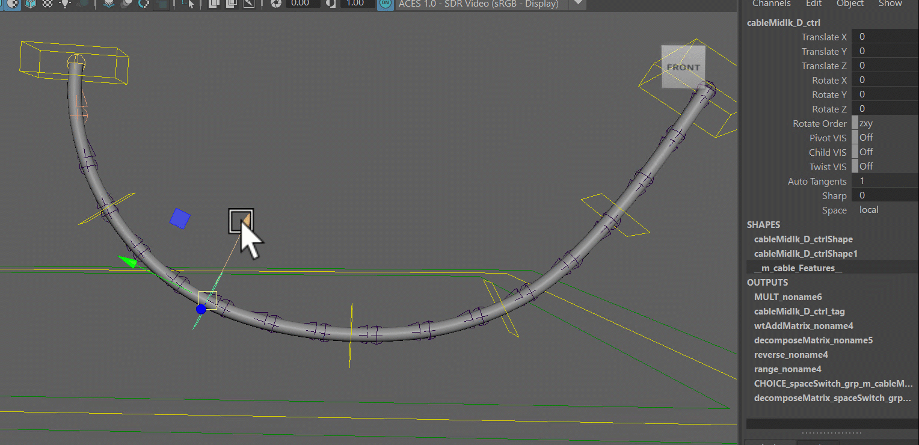Open Space local enum dropdown
This screenshot has height=445, width=919.
(885, 210)
